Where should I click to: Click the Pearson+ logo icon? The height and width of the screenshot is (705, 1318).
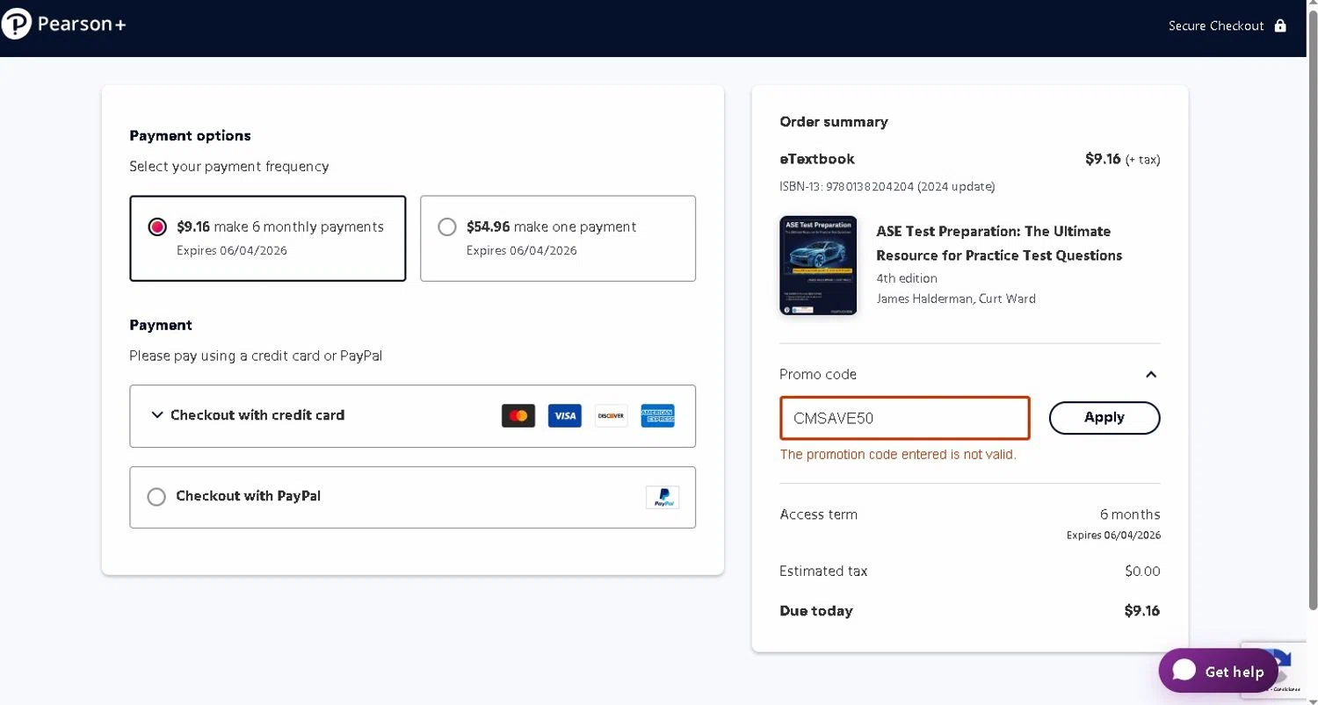point(17,24)
